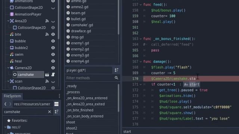Expand the top CollisionShape2D warning chevron
The height and width of the screenshot is (134, 239).
[53, 8]
